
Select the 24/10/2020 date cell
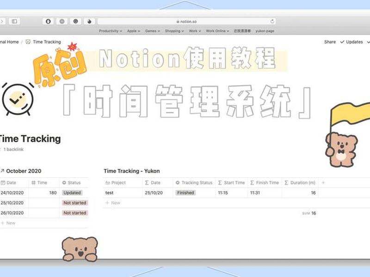pyautogui.click(x=14, y=193)
